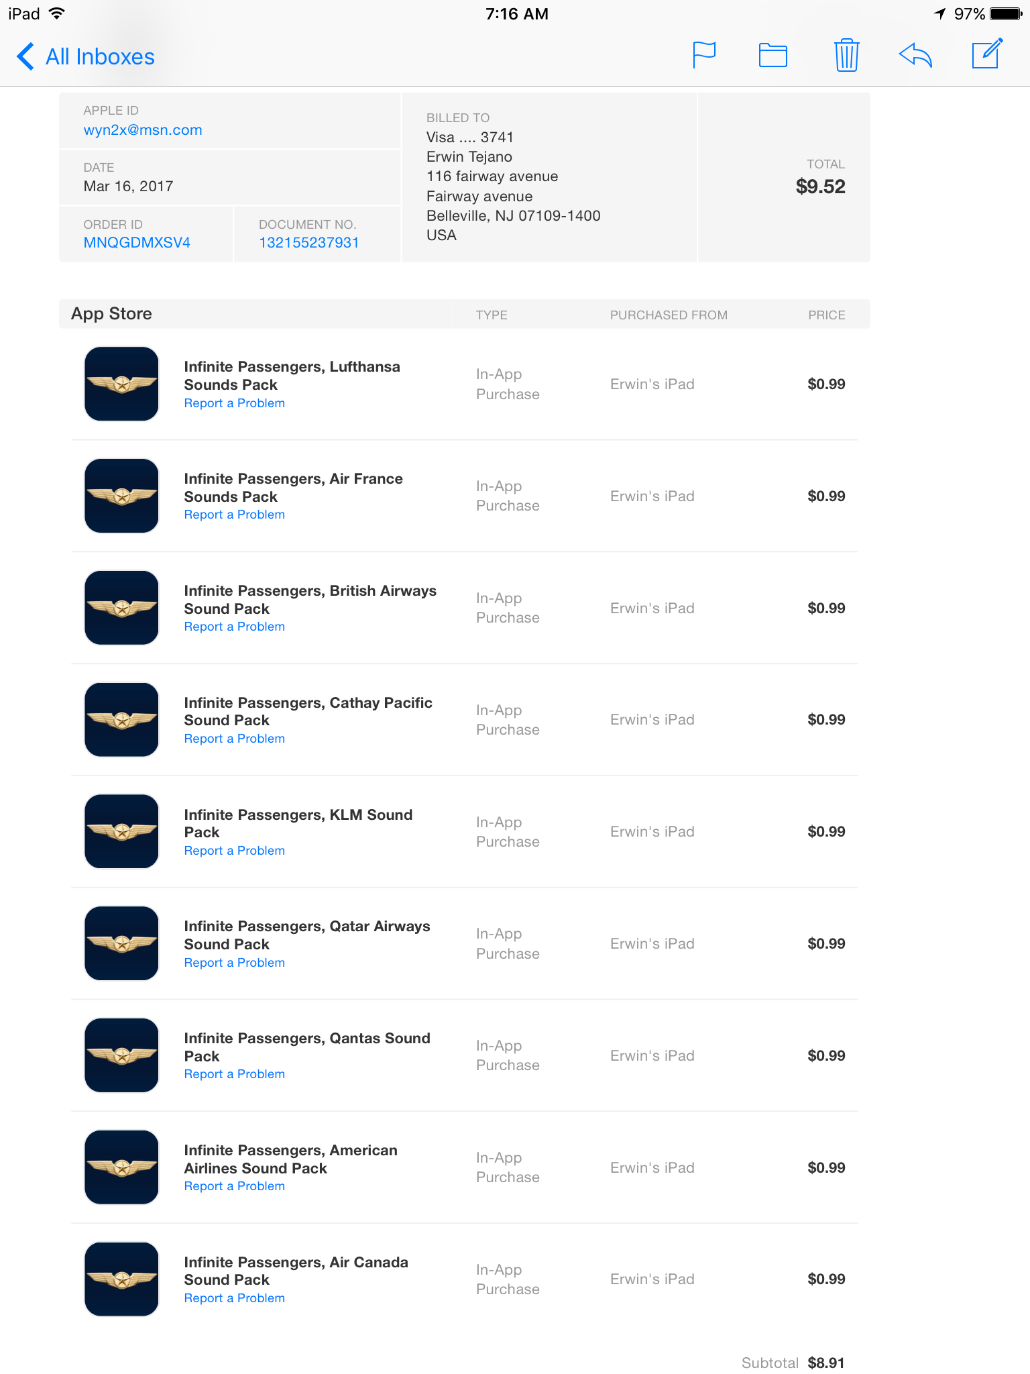
Task: Open Apple ID email wyn2x@msn.com
Action: tap(143, 130)
